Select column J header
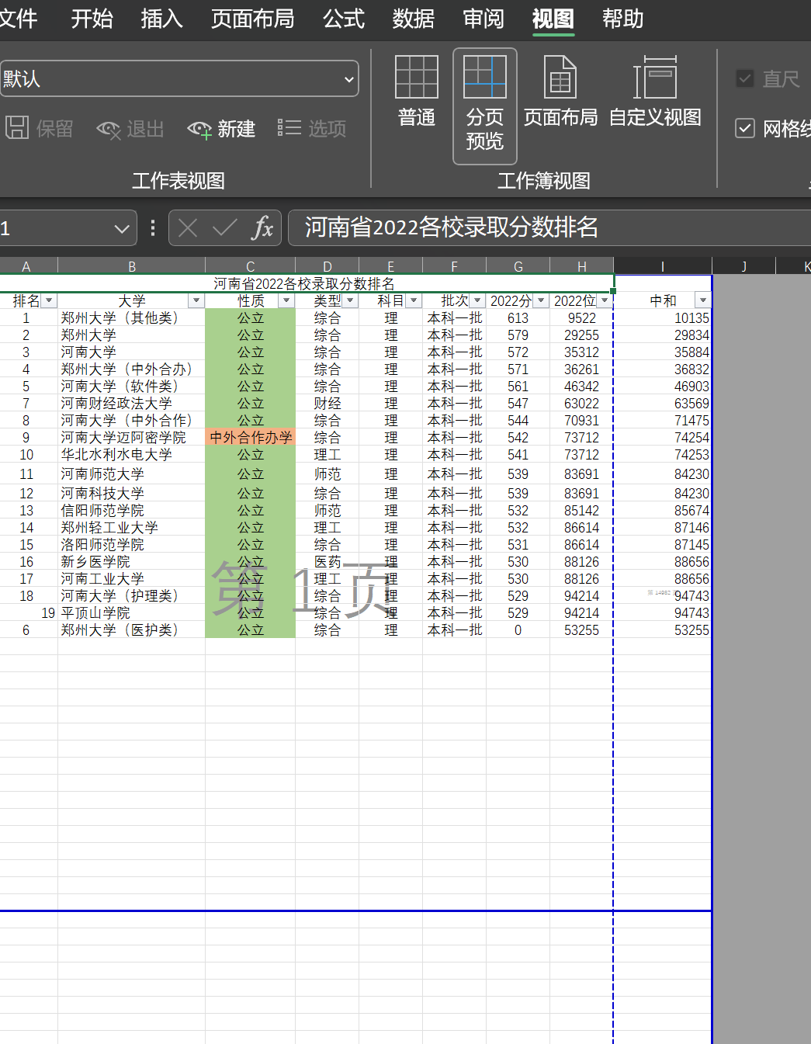This screenshot has height=1044, width=811. tap(743, 266)
